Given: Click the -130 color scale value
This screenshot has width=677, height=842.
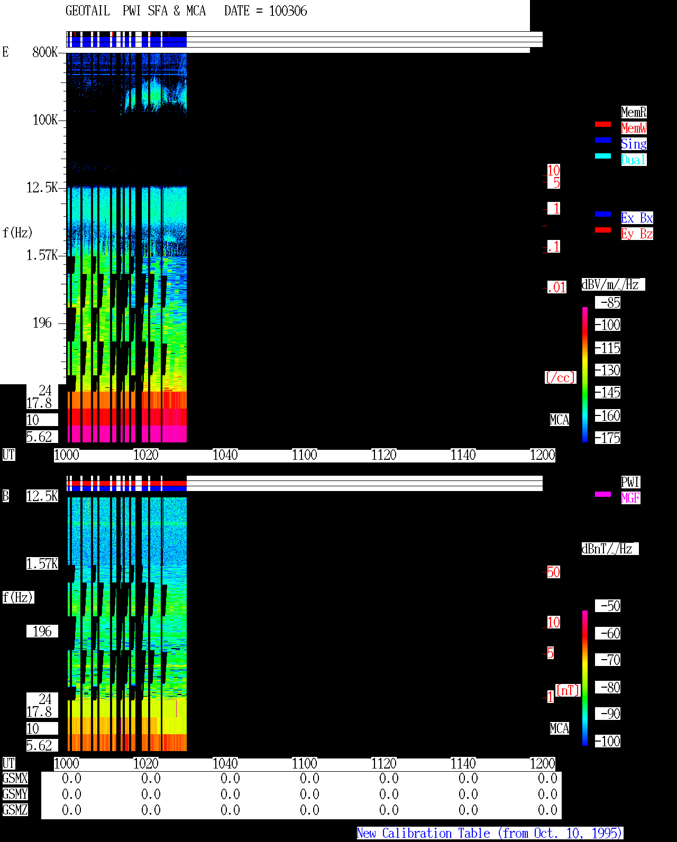Looking at the screenshot, I should 608,370.
